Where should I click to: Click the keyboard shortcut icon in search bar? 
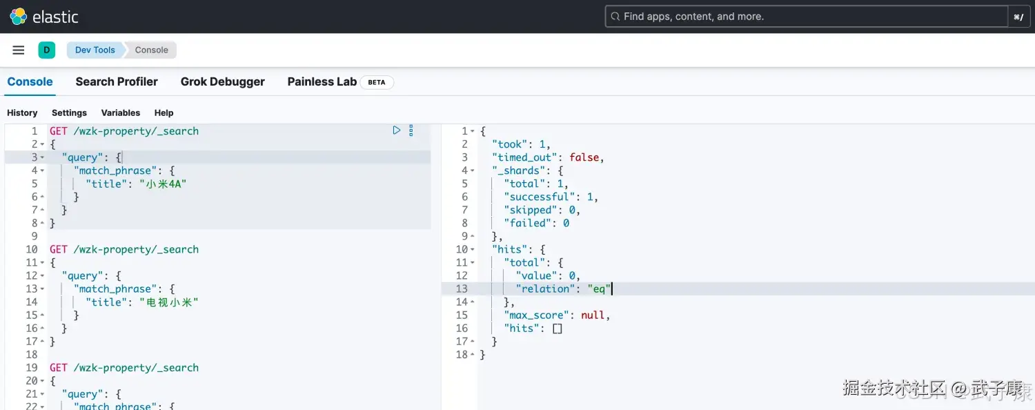click(1019, 16)
